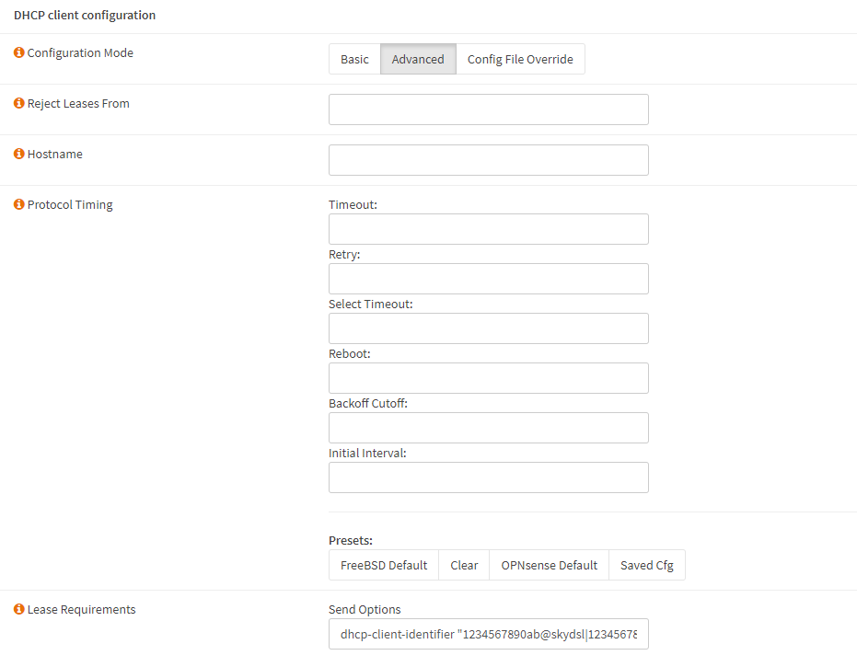The width and height of the screenshot is (857, 667).
Task: Click inside the Reboot field
Action: click(x=488, y=378)
